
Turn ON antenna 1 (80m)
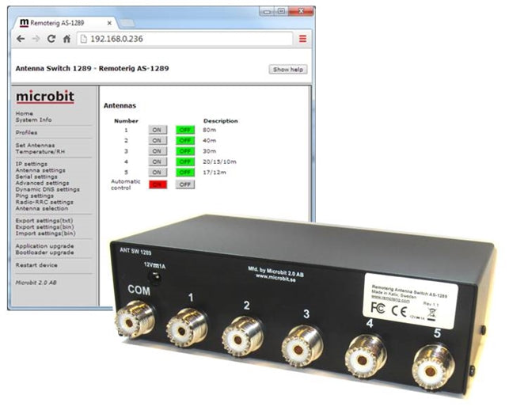pyautogui.click(x=157, y=129)
